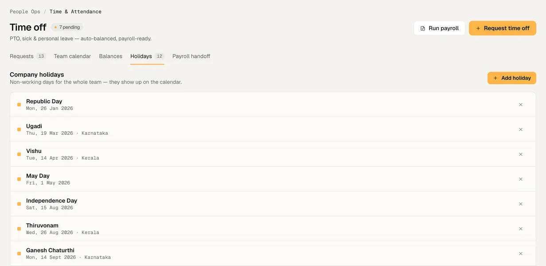Viewport: 546px width, 266px height.
Task: Open the Requests tab
Action: coord(27,56)
